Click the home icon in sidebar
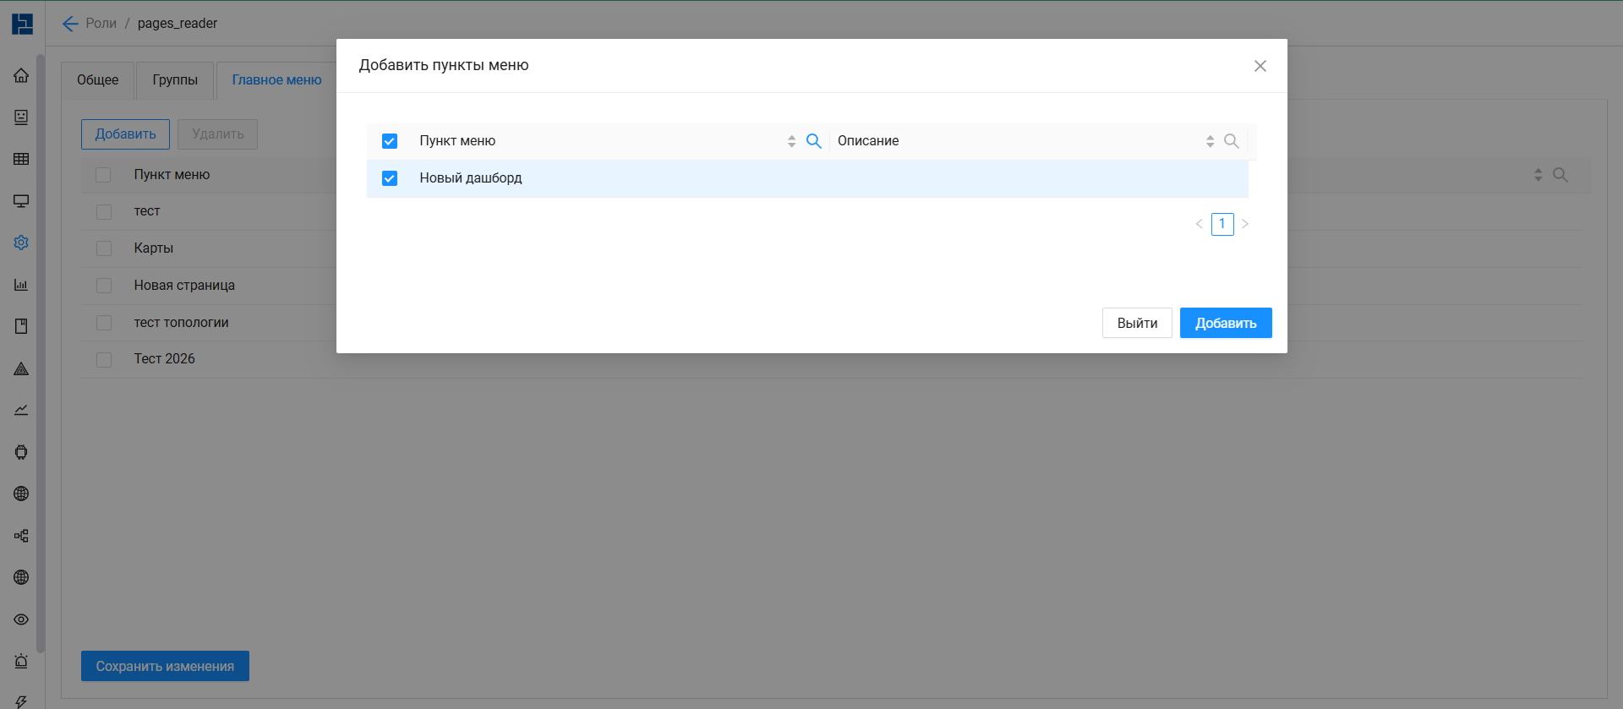1623x709 pixels. tap(21, 75)
